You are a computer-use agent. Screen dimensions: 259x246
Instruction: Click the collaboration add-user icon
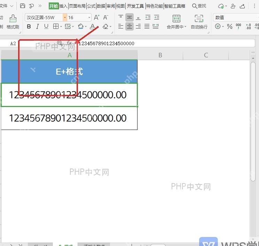coord(233,6)
